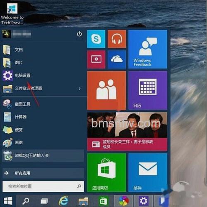
Task: Open the 应用商店 store tile
Action: coord(106,172)
